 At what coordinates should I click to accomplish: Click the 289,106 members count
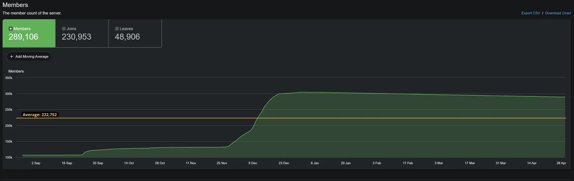23,37
